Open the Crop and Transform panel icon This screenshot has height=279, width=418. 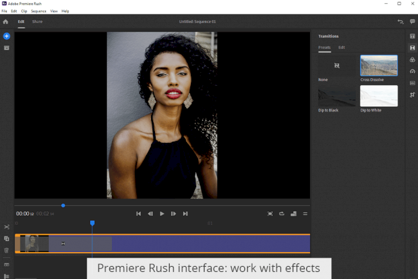tap(412, 95)
